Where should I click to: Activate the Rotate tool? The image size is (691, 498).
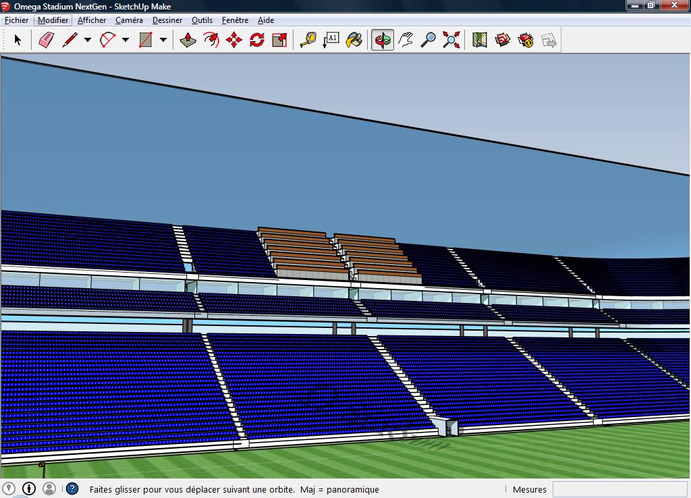tap(256, 40)
